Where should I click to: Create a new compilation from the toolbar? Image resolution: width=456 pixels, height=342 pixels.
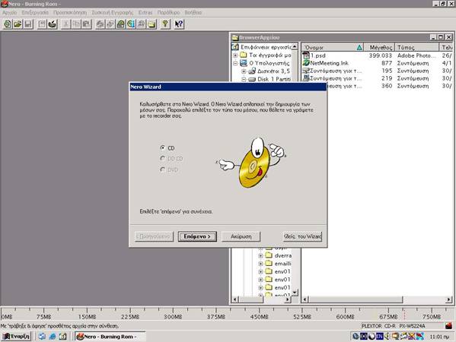[8, 24]
